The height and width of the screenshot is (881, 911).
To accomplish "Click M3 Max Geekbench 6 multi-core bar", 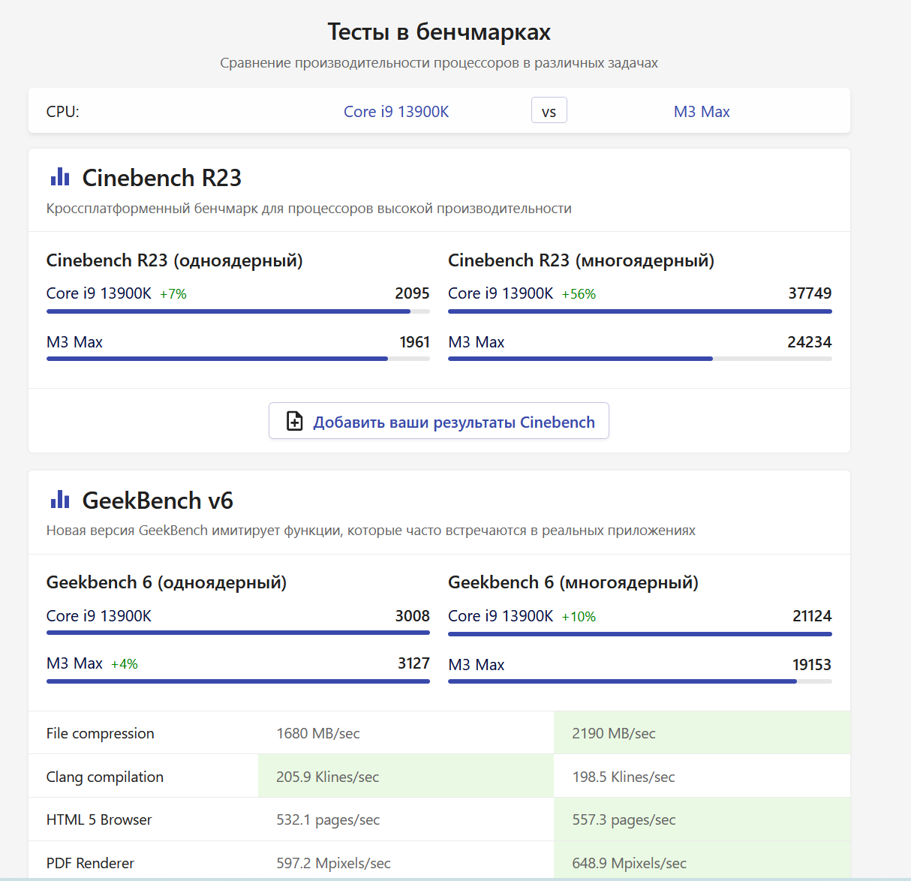I will [x=639, y=681].
